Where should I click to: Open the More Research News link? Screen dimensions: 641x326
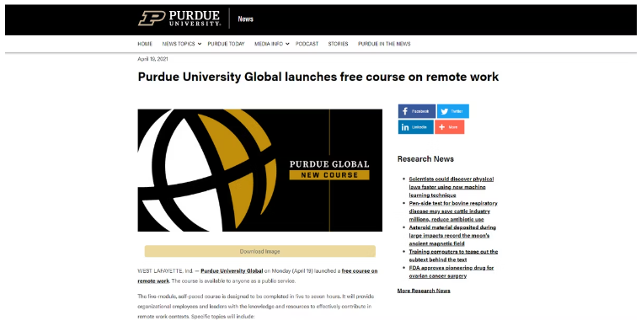424,291
